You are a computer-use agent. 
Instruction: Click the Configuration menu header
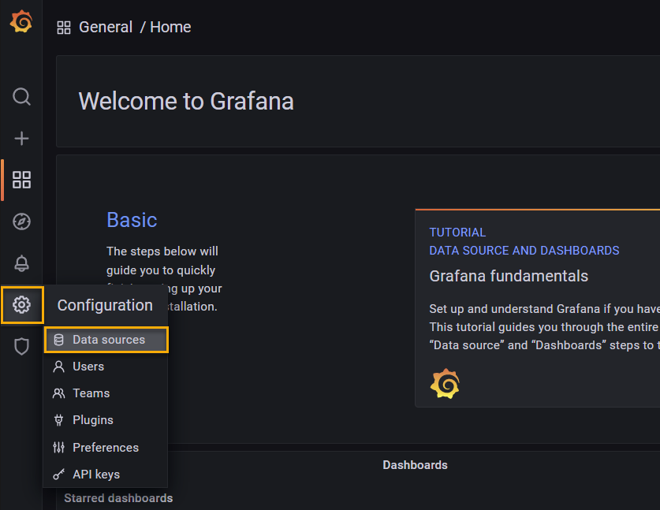(105, 306)
